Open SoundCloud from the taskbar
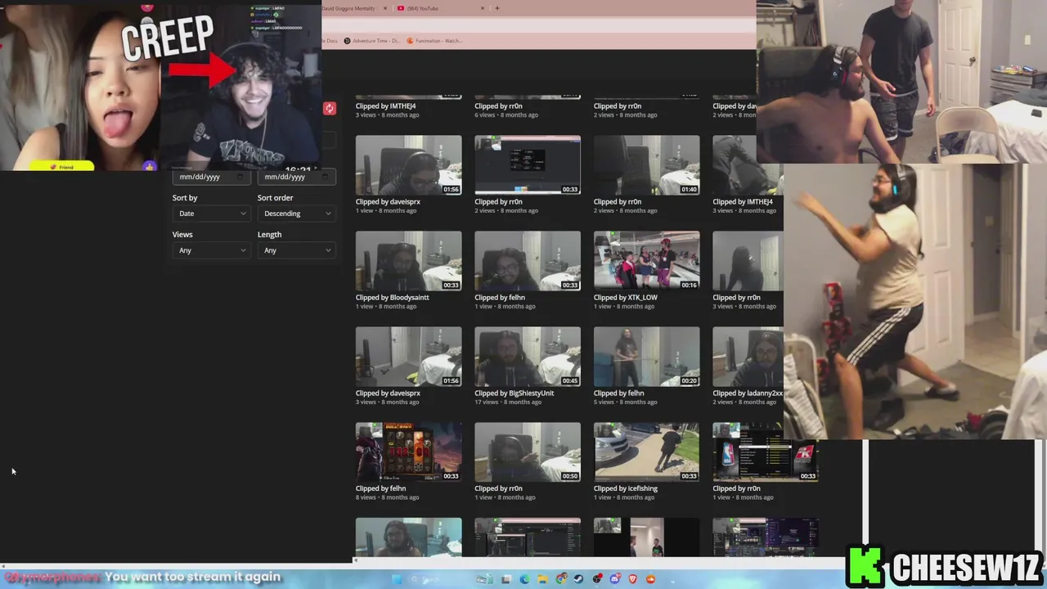The image size is (1047, 589). click(x=651, y=579)
